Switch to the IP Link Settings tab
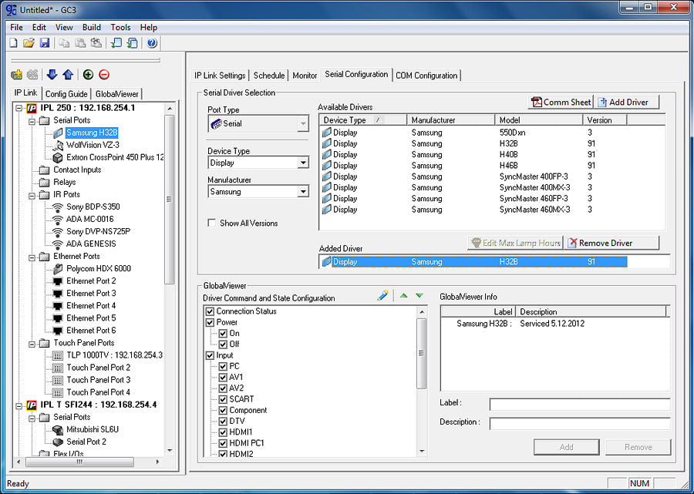 click(x=220, y=76)
